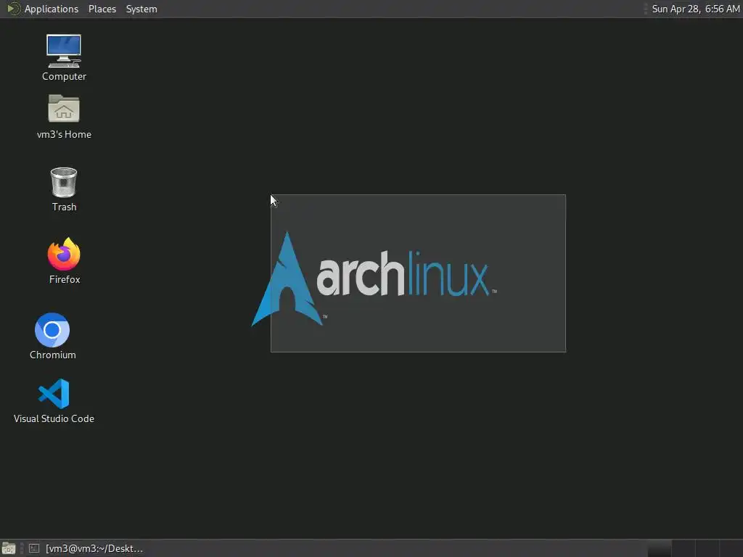Open the System menu
The image size is (743, 557).
click(141, 9)
